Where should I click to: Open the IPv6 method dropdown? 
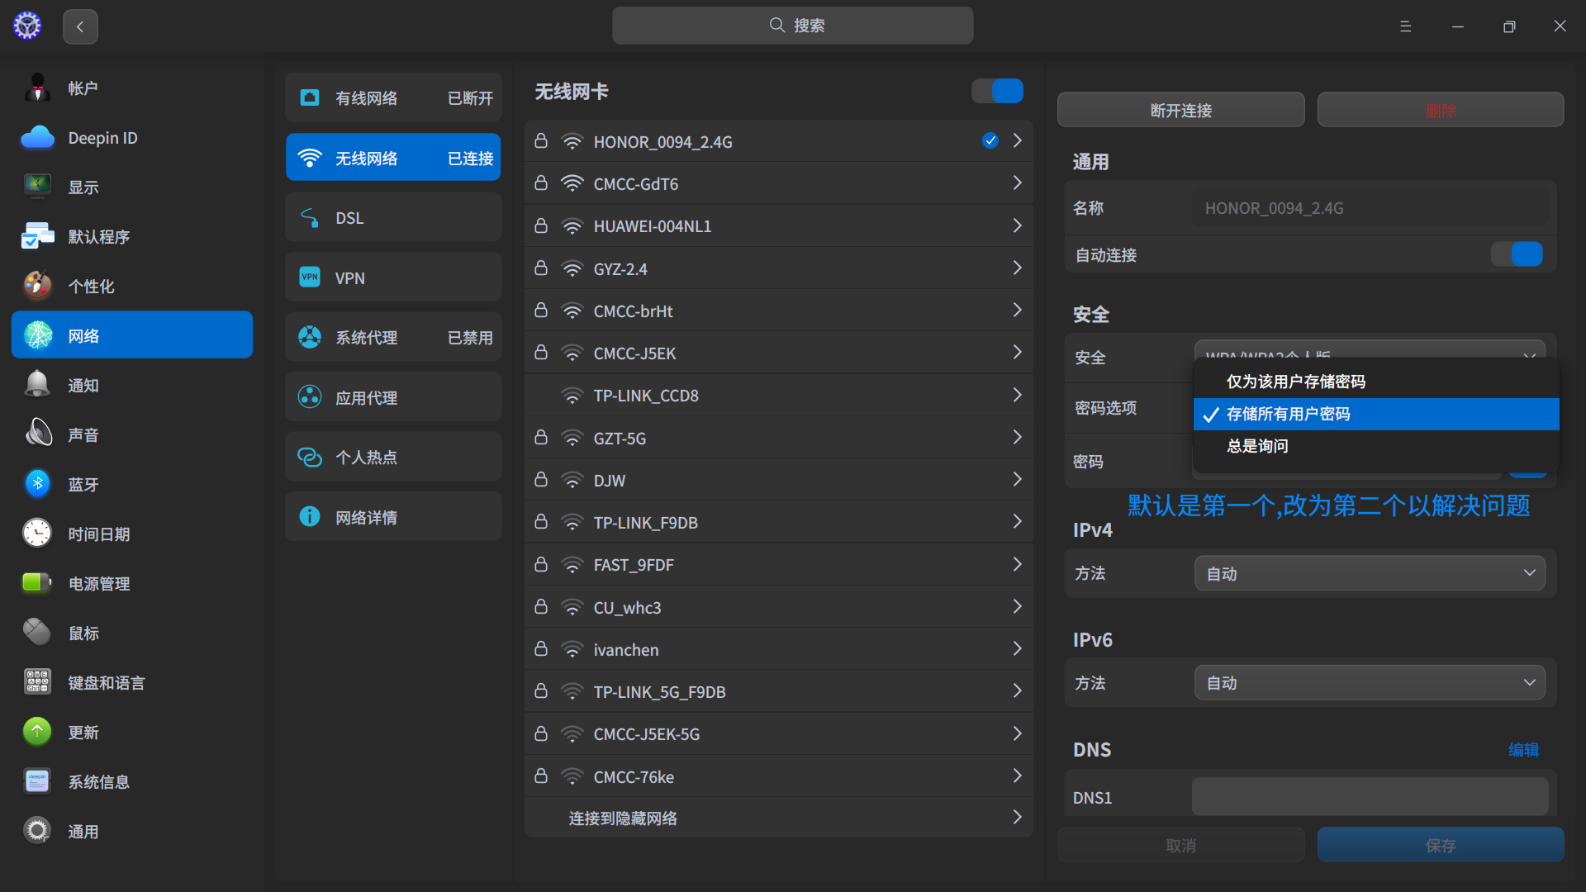1369,683
